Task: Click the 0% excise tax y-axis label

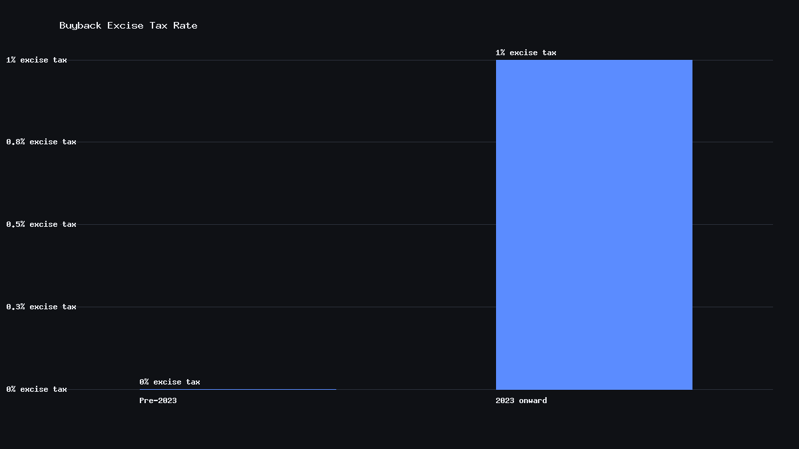Action: coord(37,389)
